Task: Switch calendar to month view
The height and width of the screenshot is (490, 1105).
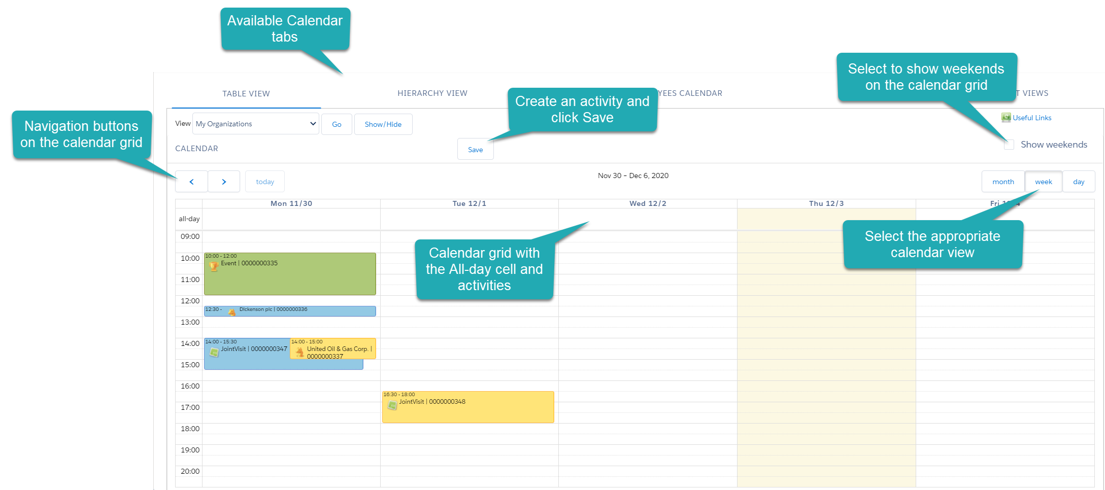Action: (1002, 181)
